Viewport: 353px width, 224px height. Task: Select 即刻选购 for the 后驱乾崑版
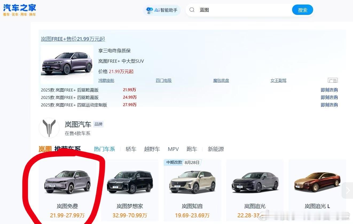tap(329, 90)
